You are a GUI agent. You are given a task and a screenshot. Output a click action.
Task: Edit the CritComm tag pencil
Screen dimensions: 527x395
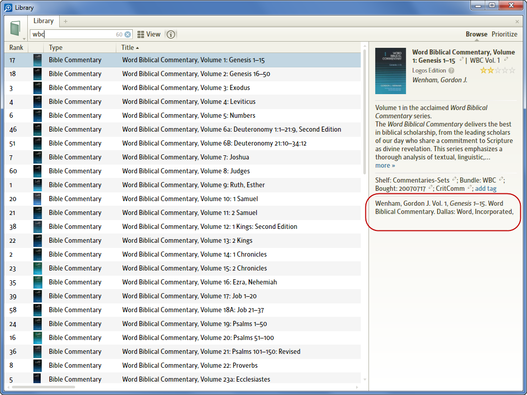click(469, 187)
